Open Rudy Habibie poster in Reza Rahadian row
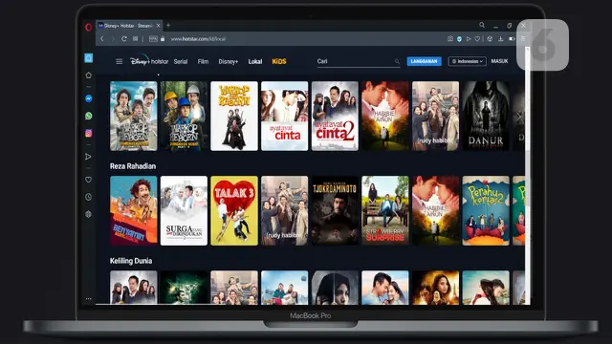 click(285, 210)
